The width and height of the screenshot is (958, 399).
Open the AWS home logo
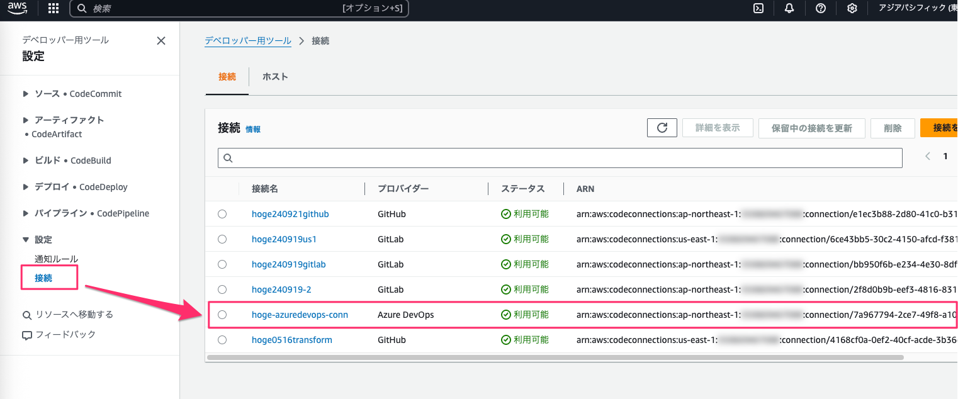coord(17,8)
